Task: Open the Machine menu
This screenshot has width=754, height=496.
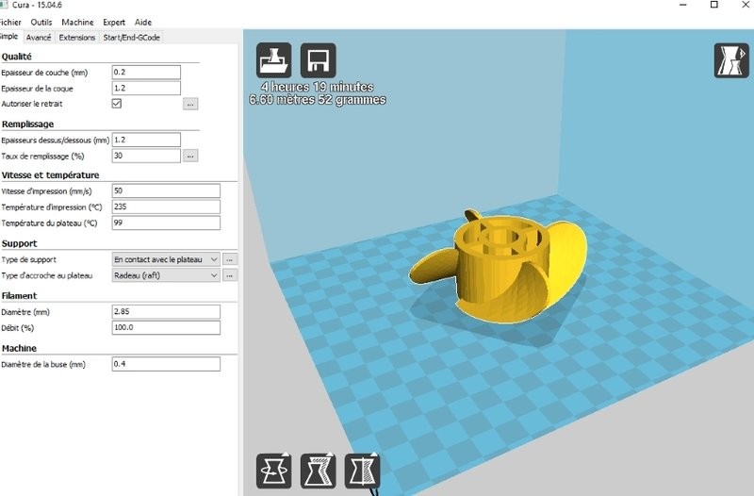Action: click(x=77, y=21)
